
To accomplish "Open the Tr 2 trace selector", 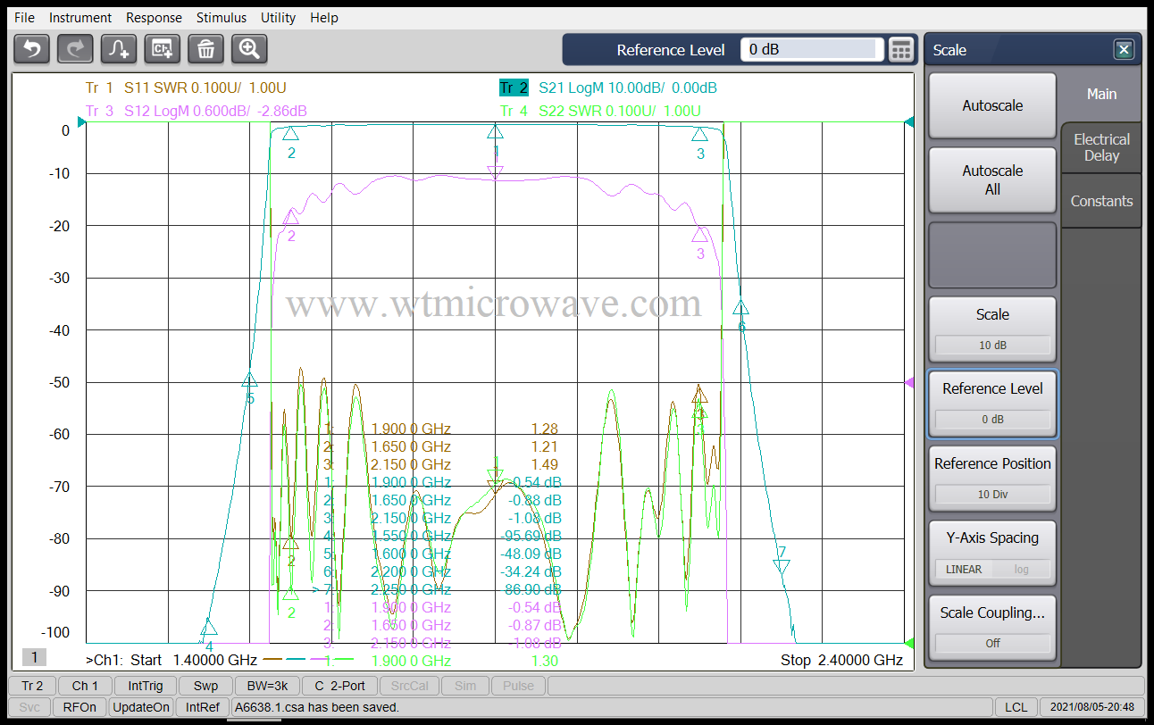I will pyautogui.click(x=31, y=686).
